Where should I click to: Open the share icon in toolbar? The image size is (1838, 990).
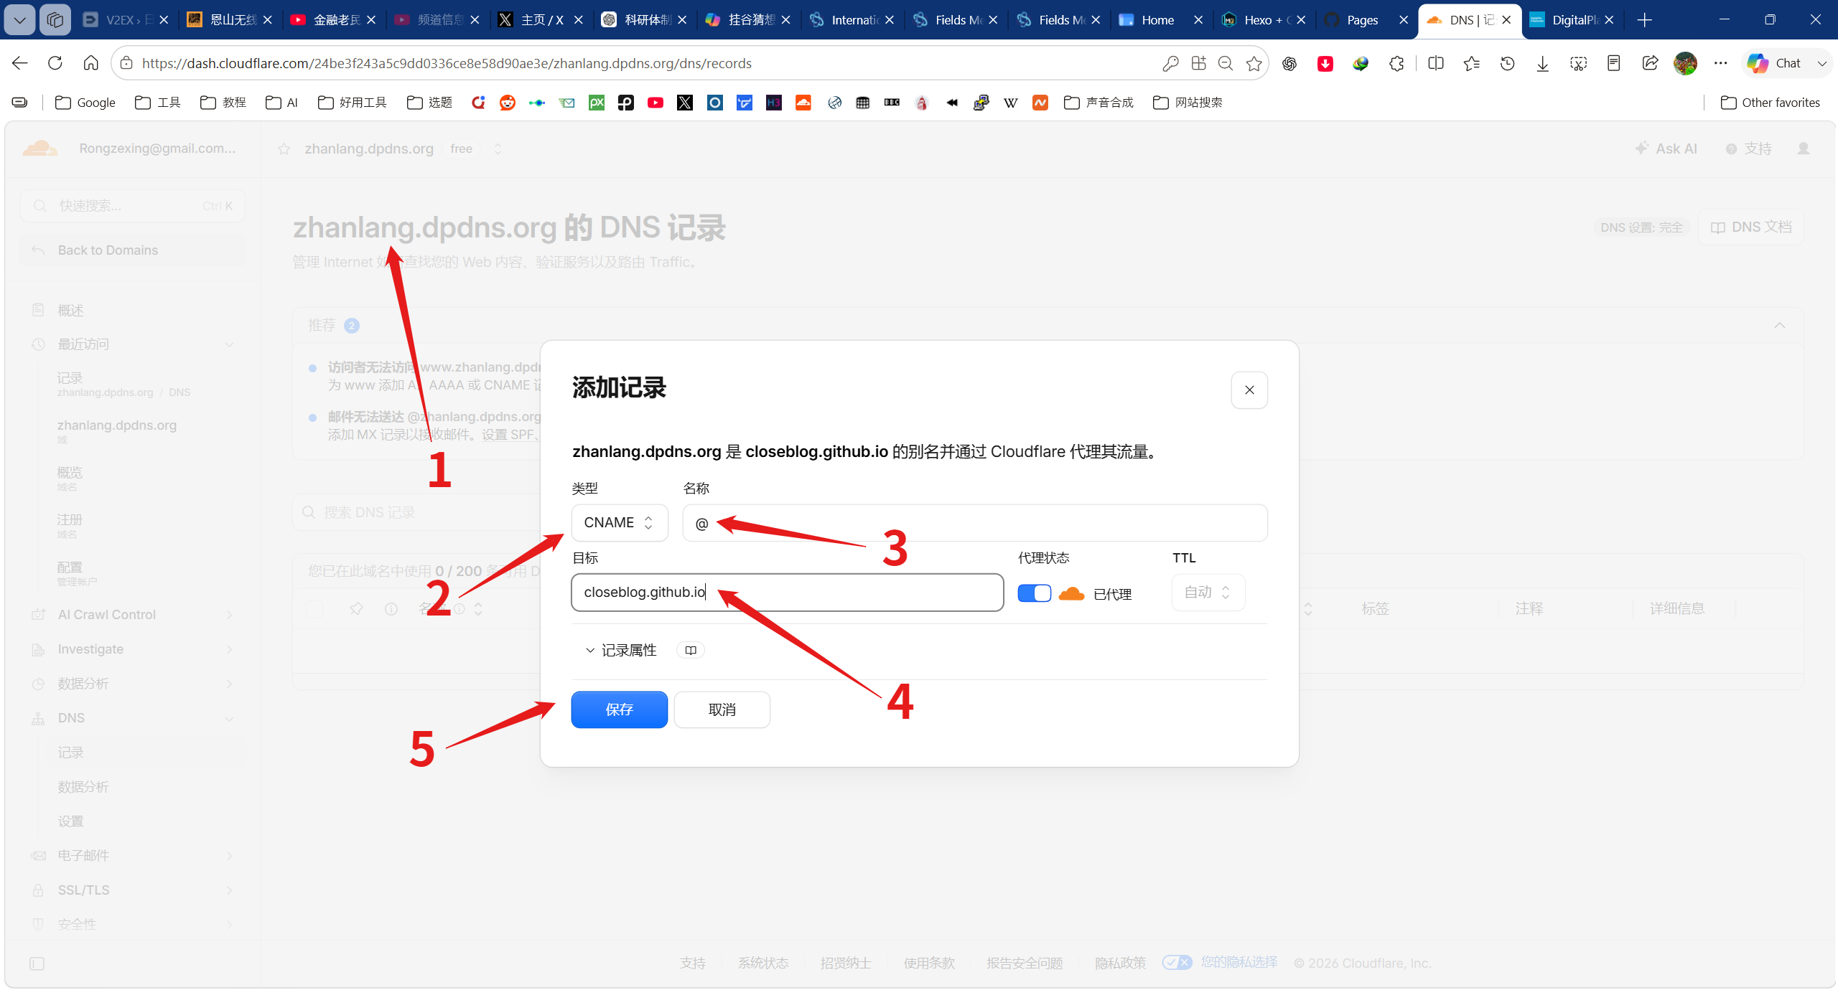(x=1649, y=63)
